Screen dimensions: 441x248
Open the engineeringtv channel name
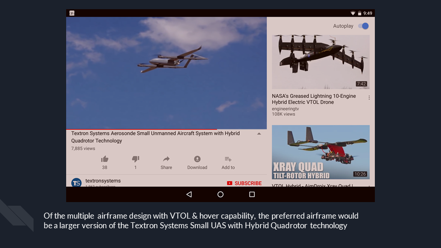[285, 109]
